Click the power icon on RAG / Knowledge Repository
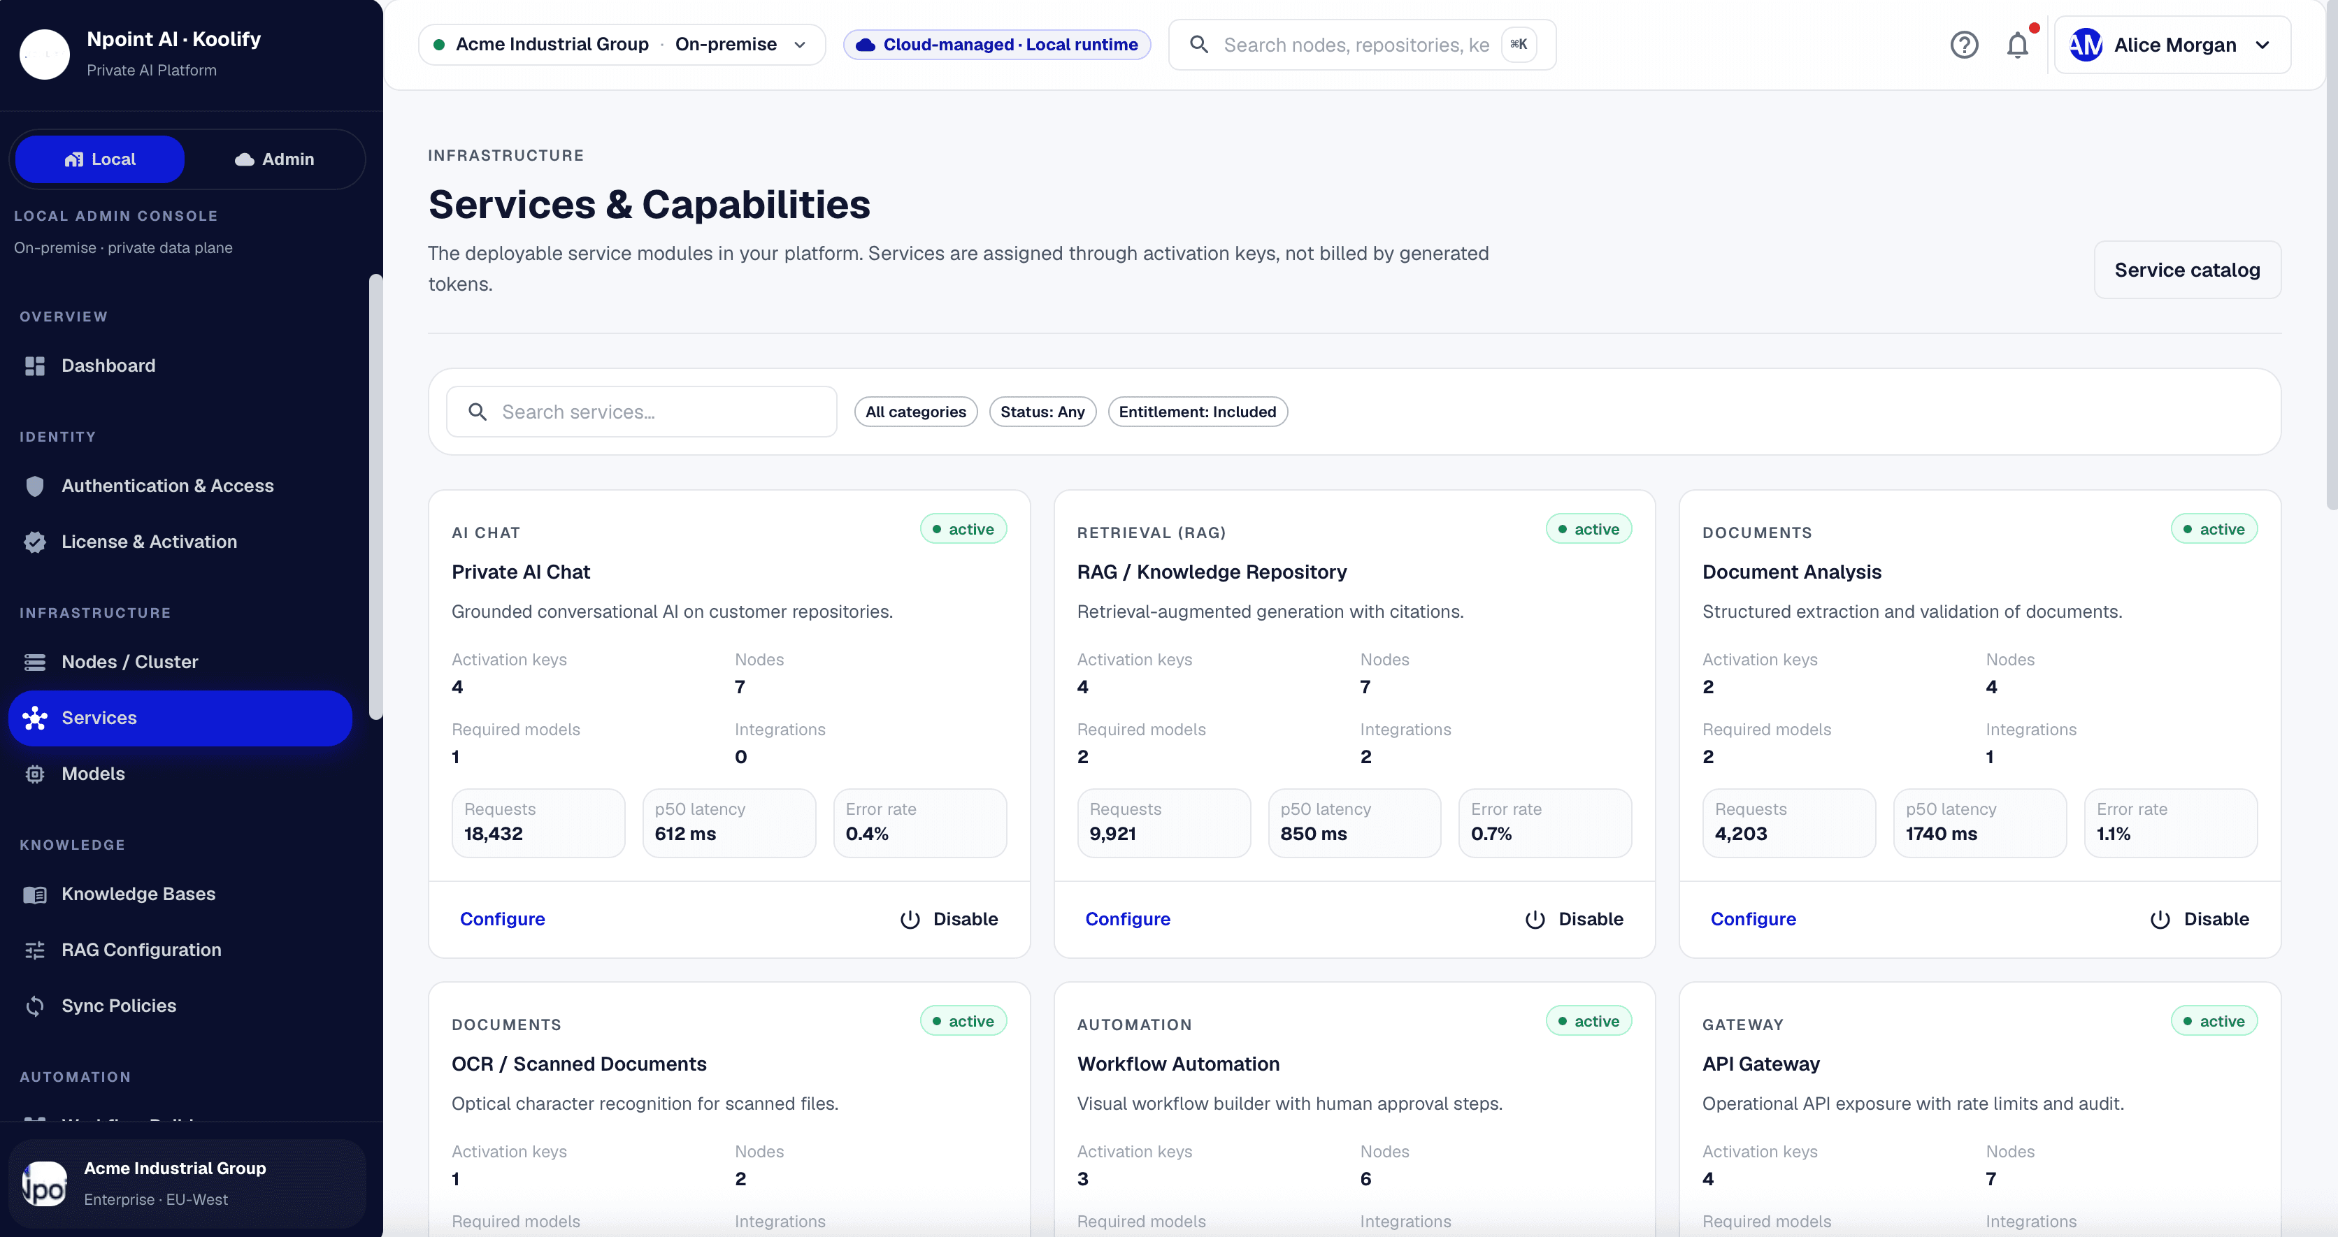Viewport: 2338px width, 1237px height. [x=1535, y=919]
